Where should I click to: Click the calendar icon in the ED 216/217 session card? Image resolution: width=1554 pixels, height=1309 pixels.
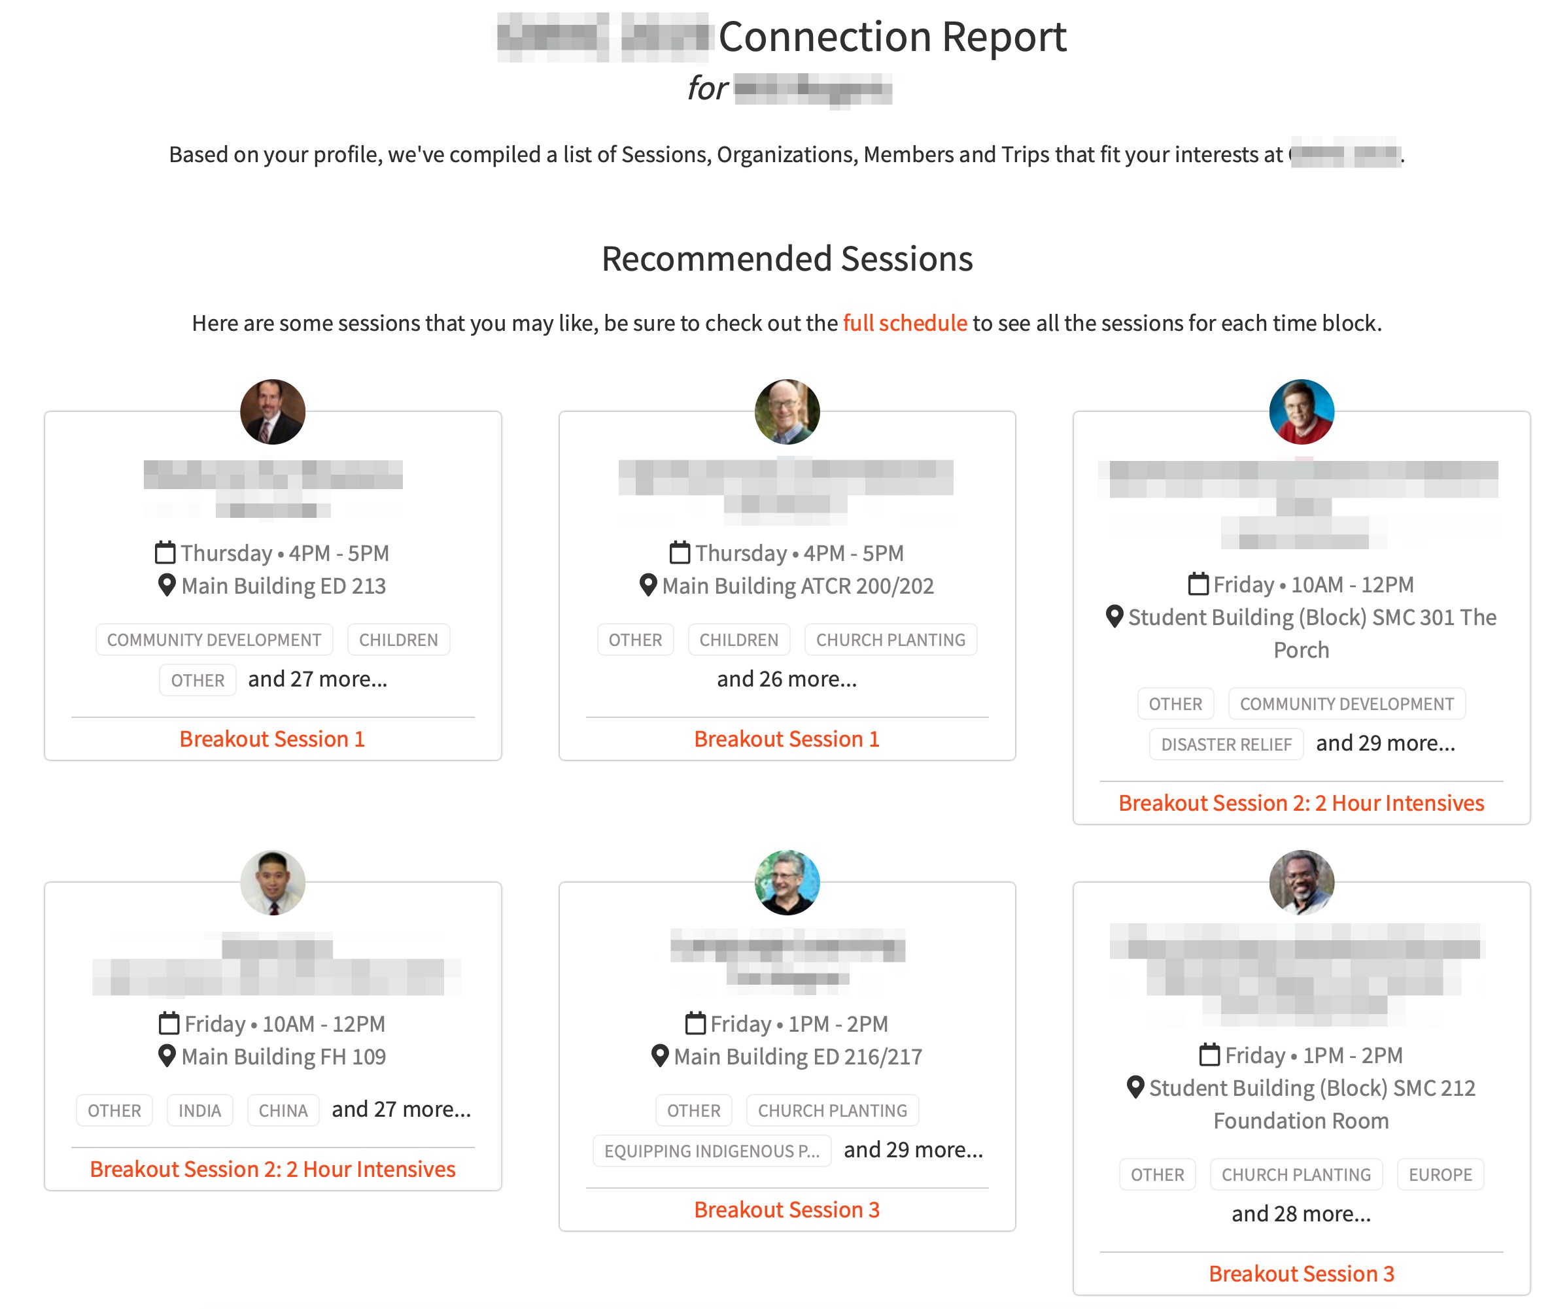click(x=695, y=1023)
